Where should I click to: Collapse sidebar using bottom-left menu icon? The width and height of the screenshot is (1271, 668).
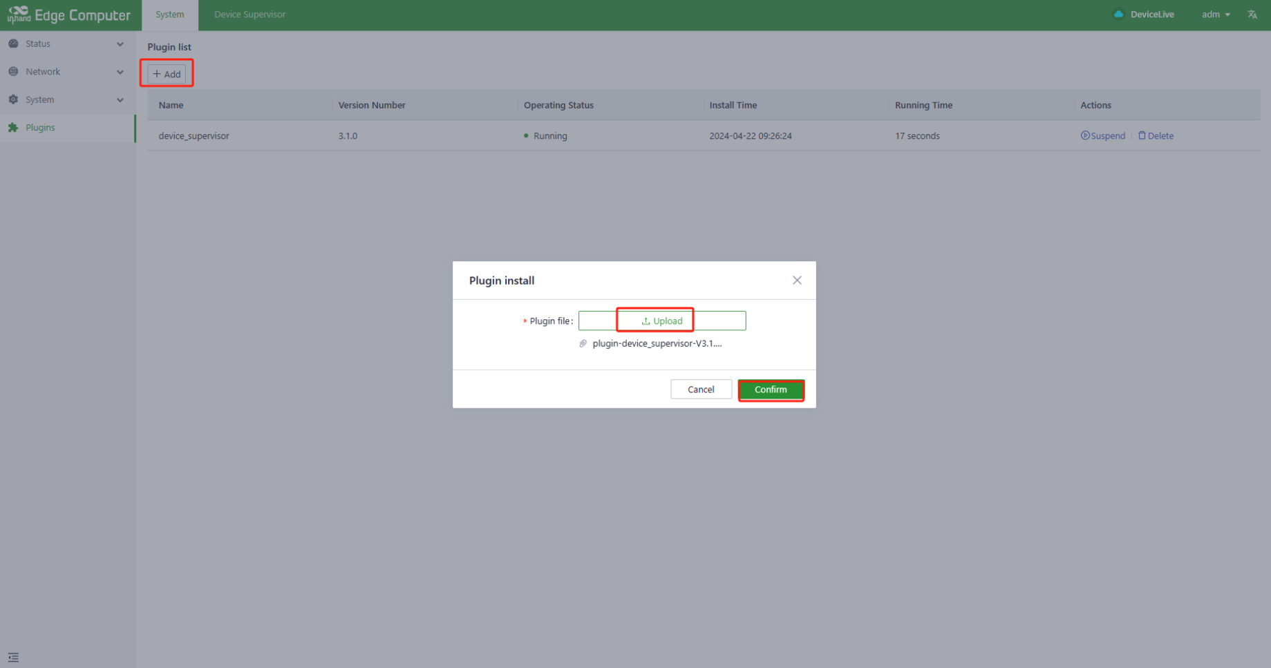click(13, 657)
